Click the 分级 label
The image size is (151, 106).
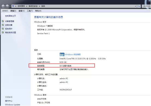[39, 54]
